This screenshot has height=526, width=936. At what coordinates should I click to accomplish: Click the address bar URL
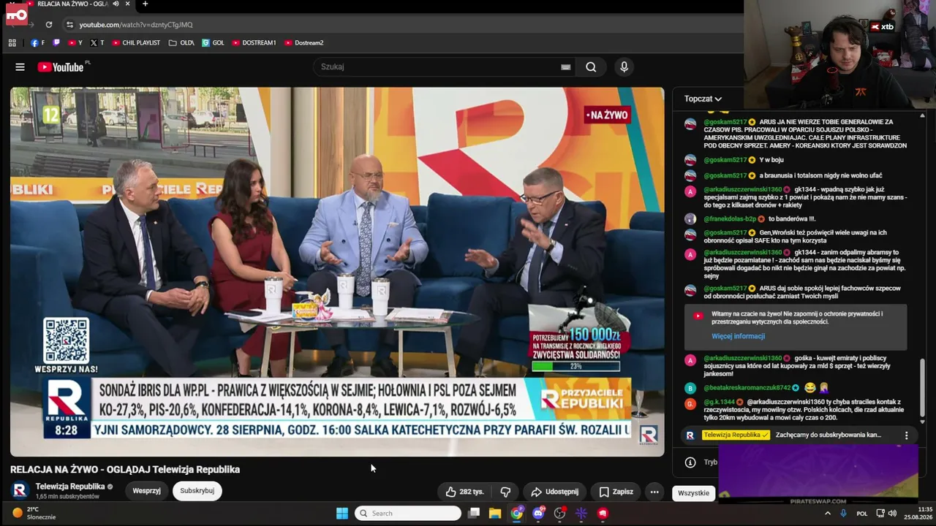[136, 25]
